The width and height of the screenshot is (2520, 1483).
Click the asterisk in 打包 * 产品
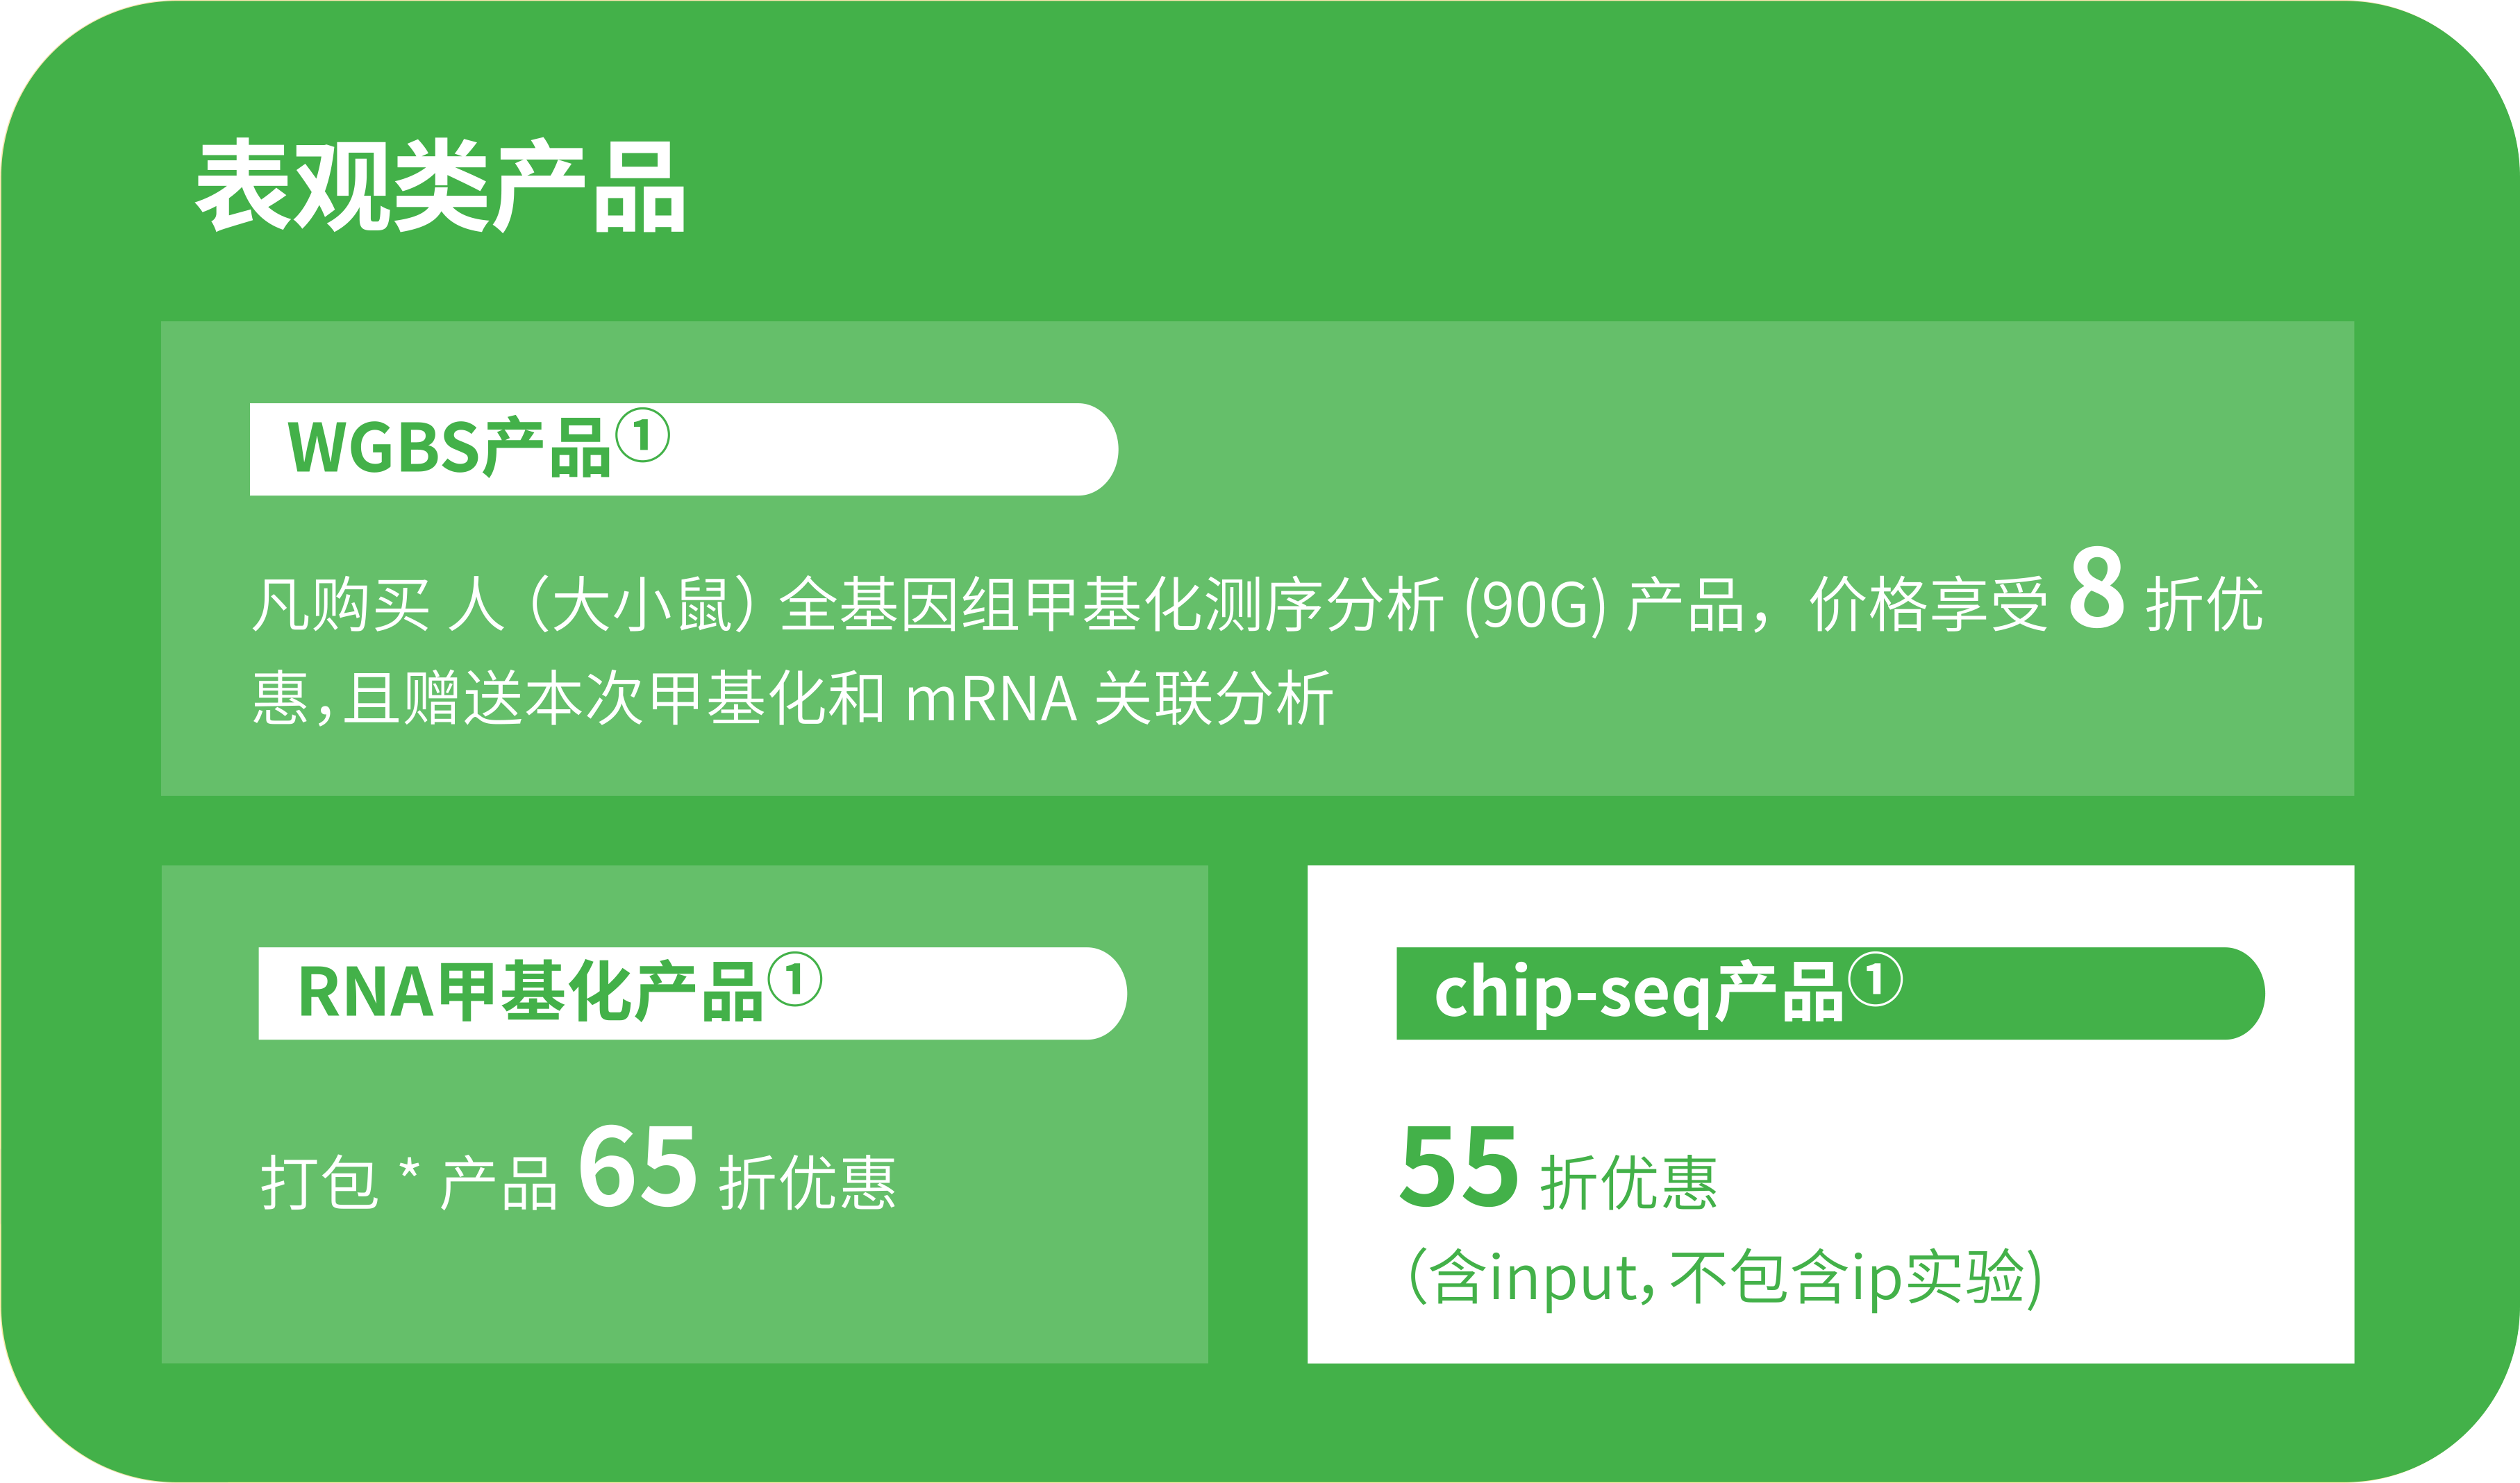point(409,1170)
